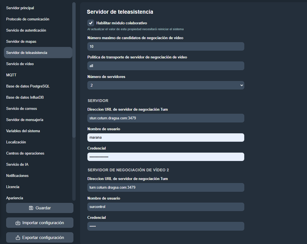This screenshot has width=307, height=244.
Task: Open the MQTT configuration section
Action: (11, 75)
